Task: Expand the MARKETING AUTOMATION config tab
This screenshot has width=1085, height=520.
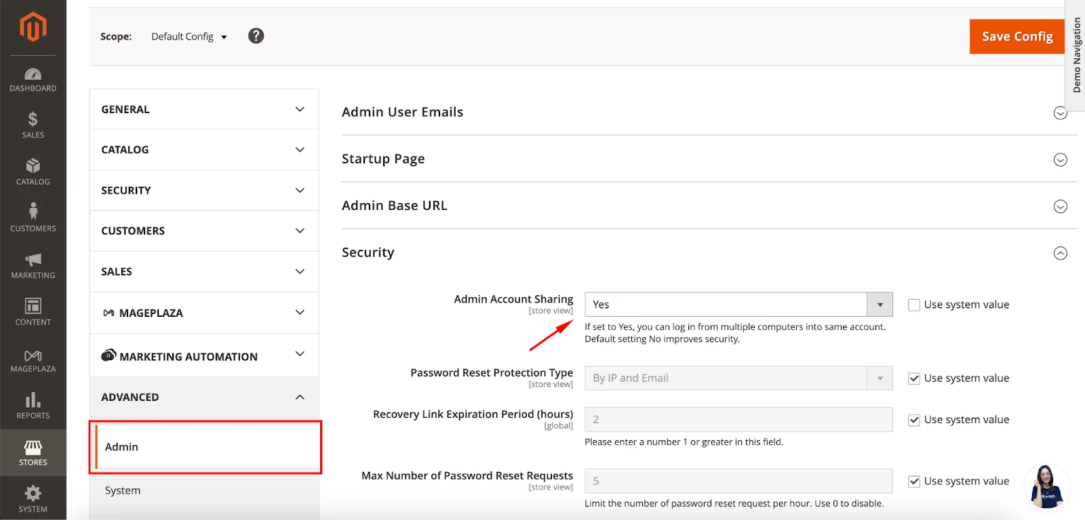Action: point(204,355)
